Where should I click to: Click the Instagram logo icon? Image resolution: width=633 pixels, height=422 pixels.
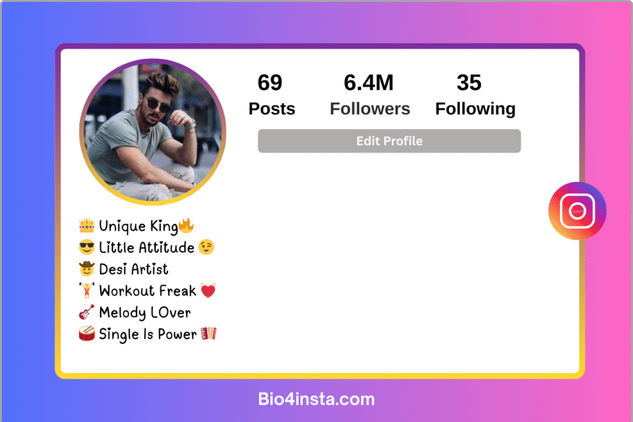[577, 211]
